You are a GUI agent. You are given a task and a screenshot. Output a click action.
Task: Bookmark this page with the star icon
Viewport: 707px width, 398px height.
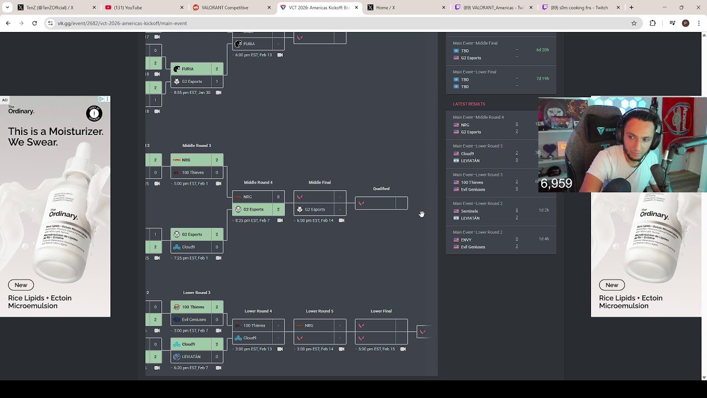pyautogui.click(x=634, y=23)
